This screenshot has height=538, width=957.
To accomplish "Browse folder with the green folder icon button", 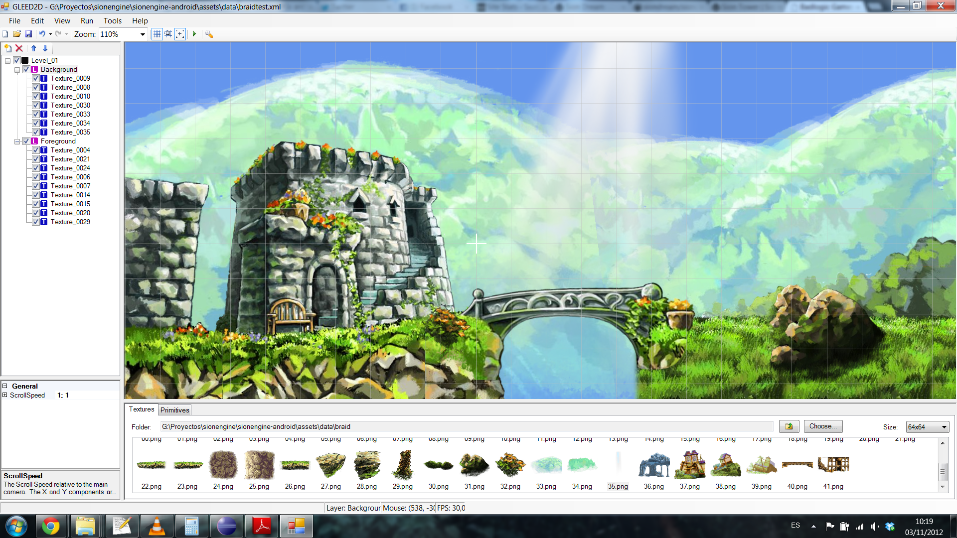I will pyautogui.click(x=789, y=426).
